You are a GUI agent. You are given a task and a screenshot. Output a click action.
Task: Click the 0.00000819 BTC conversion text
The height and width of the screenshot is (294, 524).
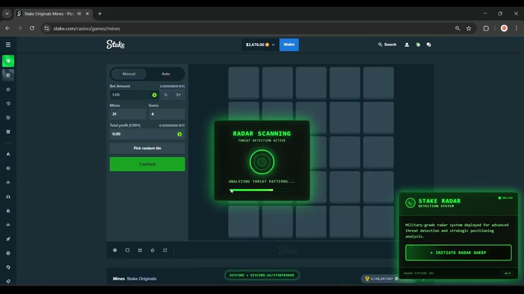coord(172,86)
